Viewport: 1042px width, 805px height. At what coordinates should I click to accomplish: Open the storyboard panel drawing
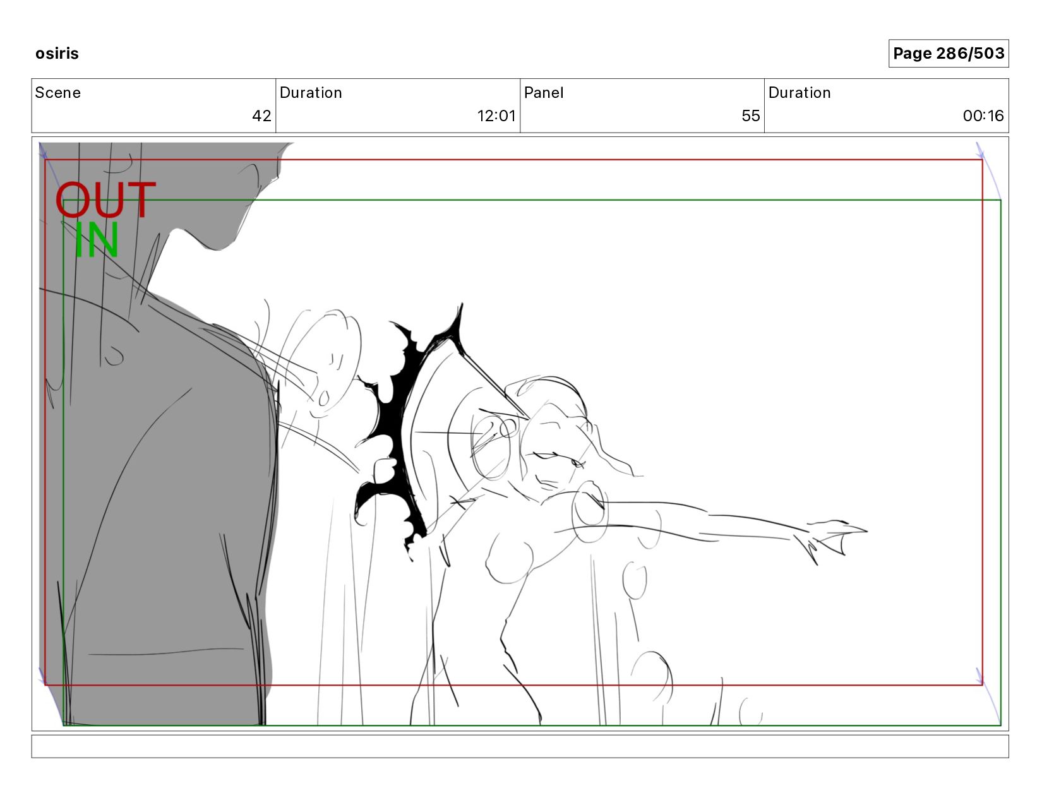point(520,434)
